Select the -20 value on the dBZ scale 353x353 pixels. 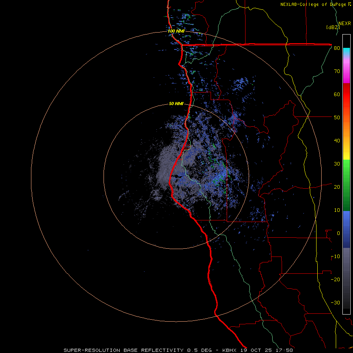click(335, 280)
